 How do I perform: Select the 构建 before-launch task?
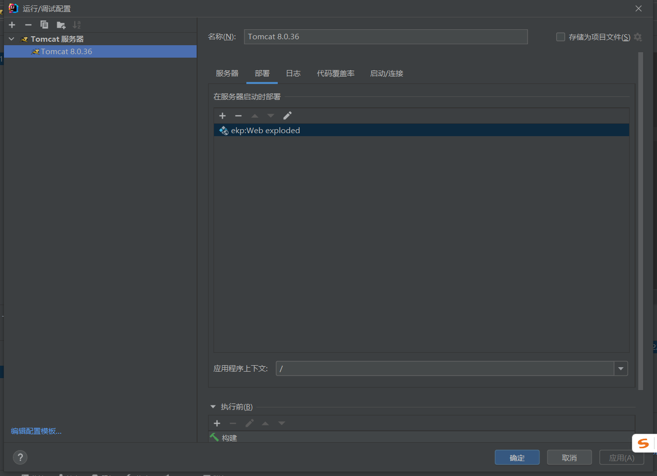[x=421, y=437]
